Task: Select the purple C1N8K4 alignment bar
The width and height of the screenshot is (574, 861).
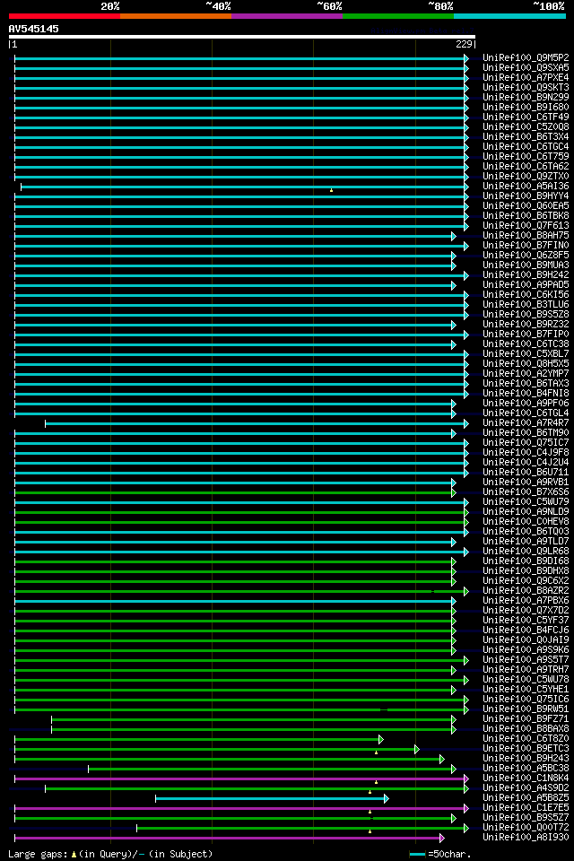Action: tap(241, 778)
